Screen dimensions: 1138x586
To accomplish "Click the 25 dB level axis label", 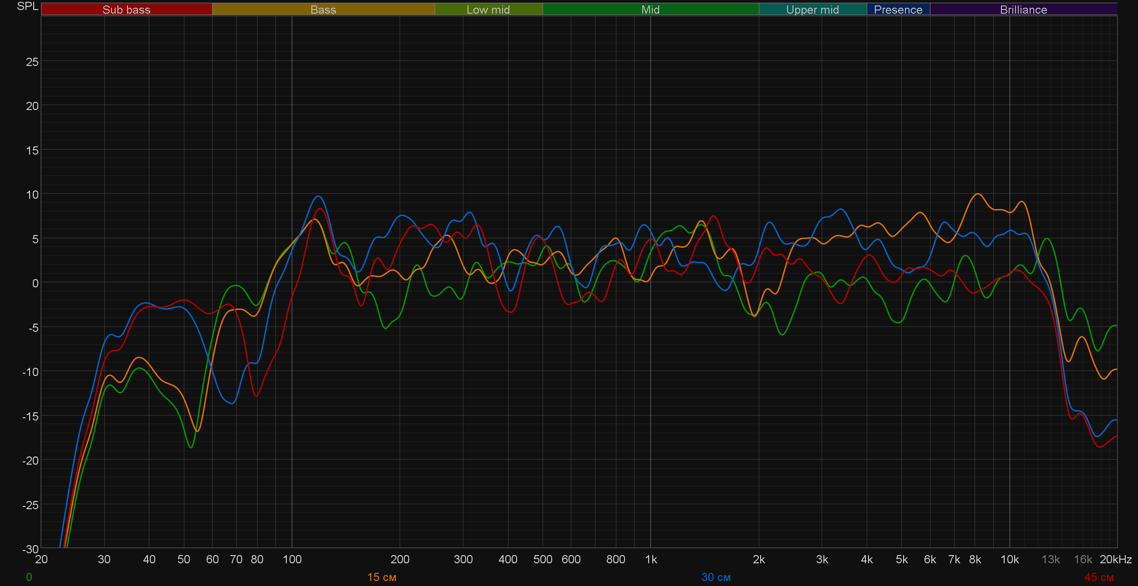I will click(x=32, y=62).
